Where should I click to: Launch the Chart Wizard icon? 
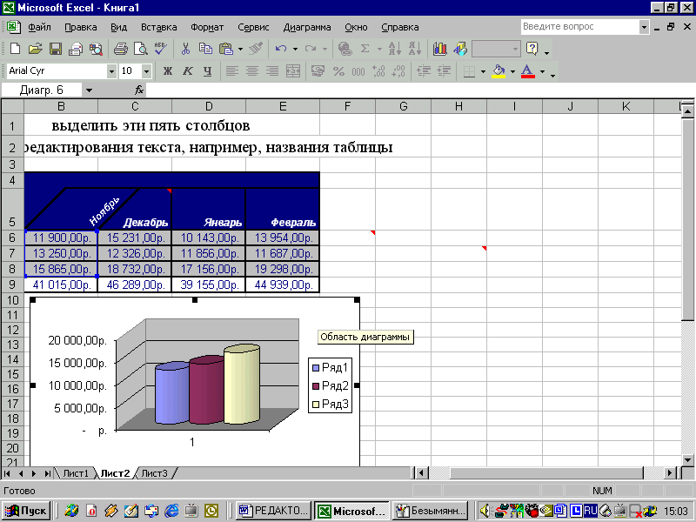440,49
